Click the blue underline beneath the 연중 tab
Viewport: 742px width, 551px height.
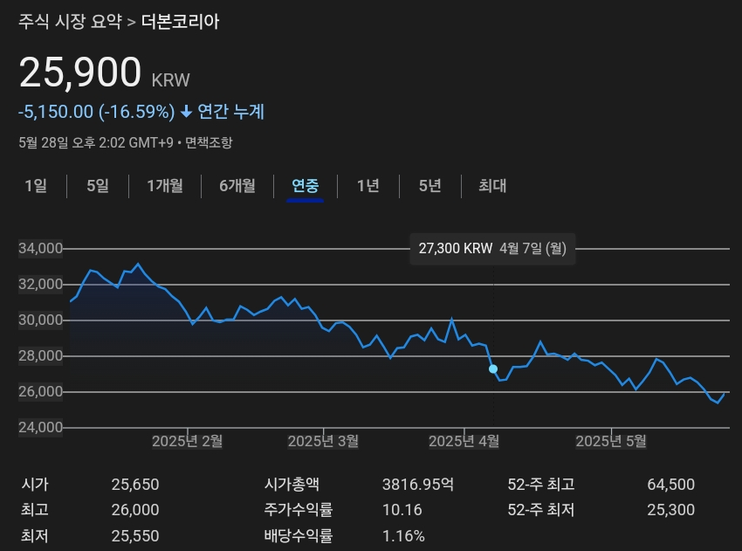(305, 202)
